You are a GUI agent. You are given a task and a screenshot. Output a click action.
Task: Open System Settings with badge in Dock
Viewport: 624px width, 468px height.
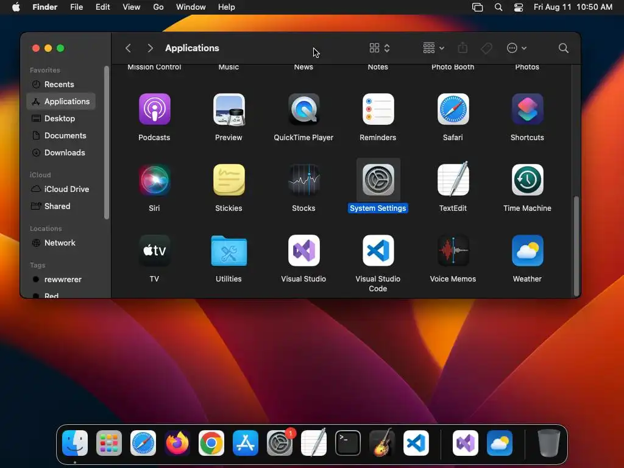coord(280,443)
